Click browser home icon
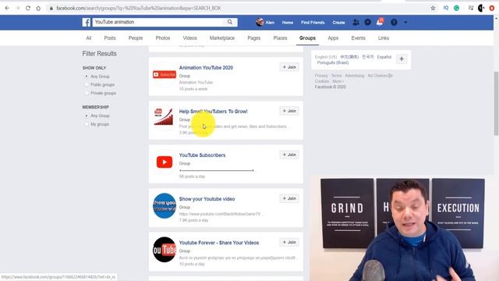This screenshot has height=281, width=499. coord(38,9)
